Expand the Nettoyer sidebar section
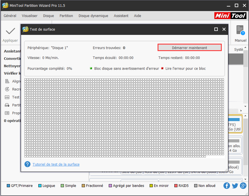The image size is (249, 196). click(x=12, y=66)
